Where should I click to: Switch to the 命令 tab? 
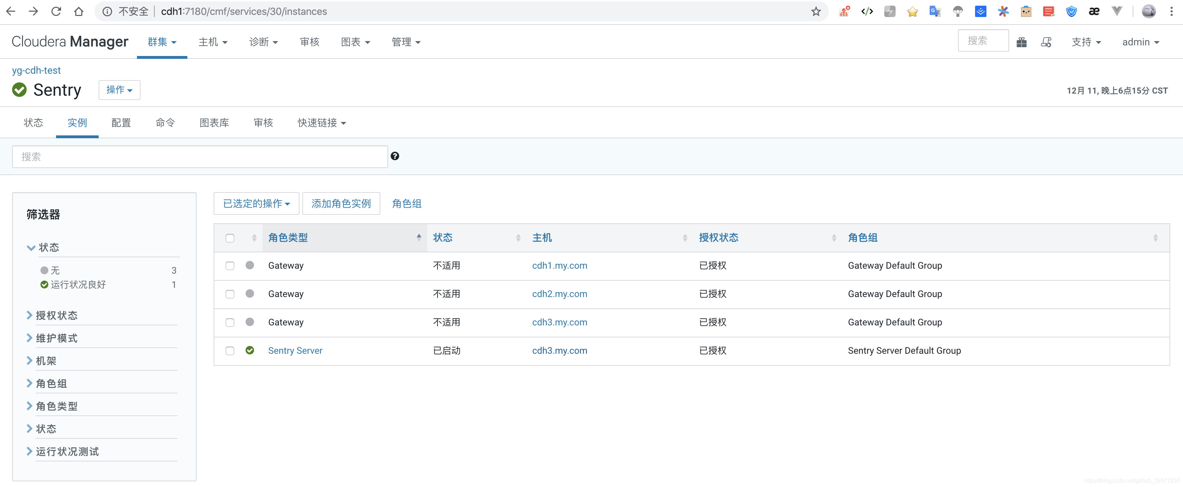pos(165,123)
